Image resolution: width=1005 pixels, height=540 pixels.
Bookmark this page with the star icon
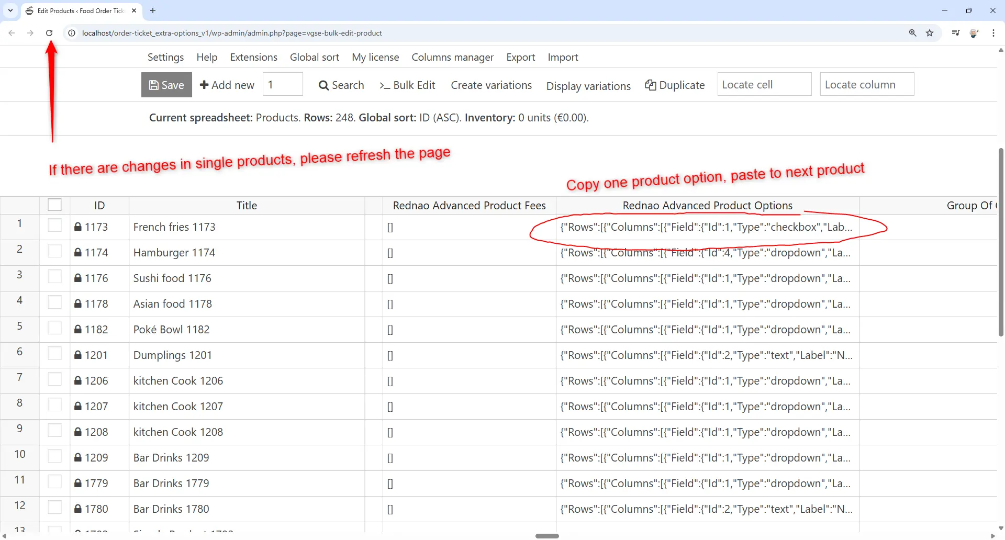(930, 33)
